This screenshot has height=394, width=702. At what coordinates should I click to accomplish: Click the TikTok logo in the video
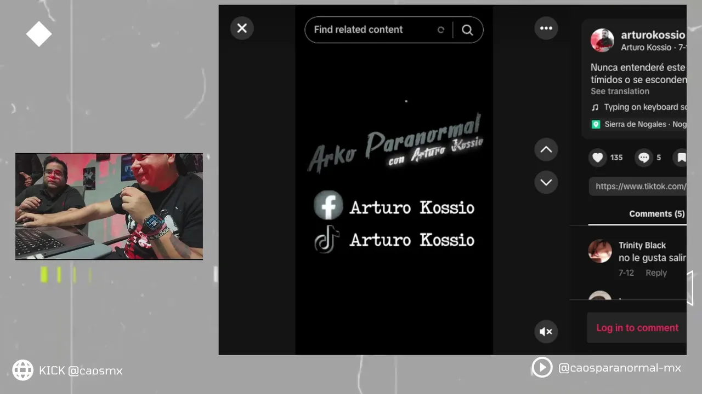(x=327, y=239)
